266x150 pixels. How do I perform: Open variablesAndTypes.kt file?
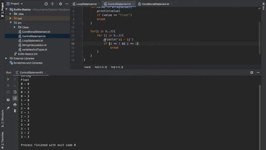(34, 50)
